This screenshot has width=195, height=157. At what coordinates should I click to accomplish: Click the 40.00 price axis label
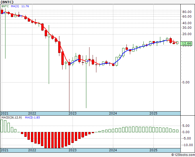point(187,23)
